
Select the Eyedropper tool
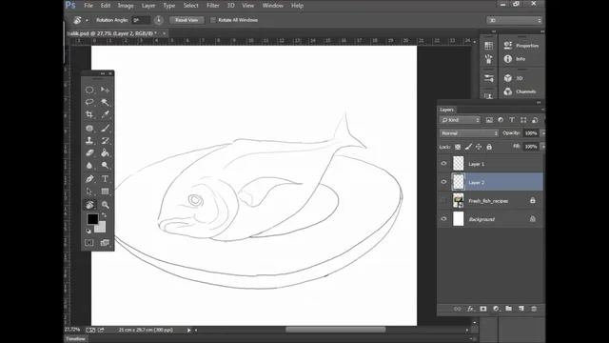105,114
